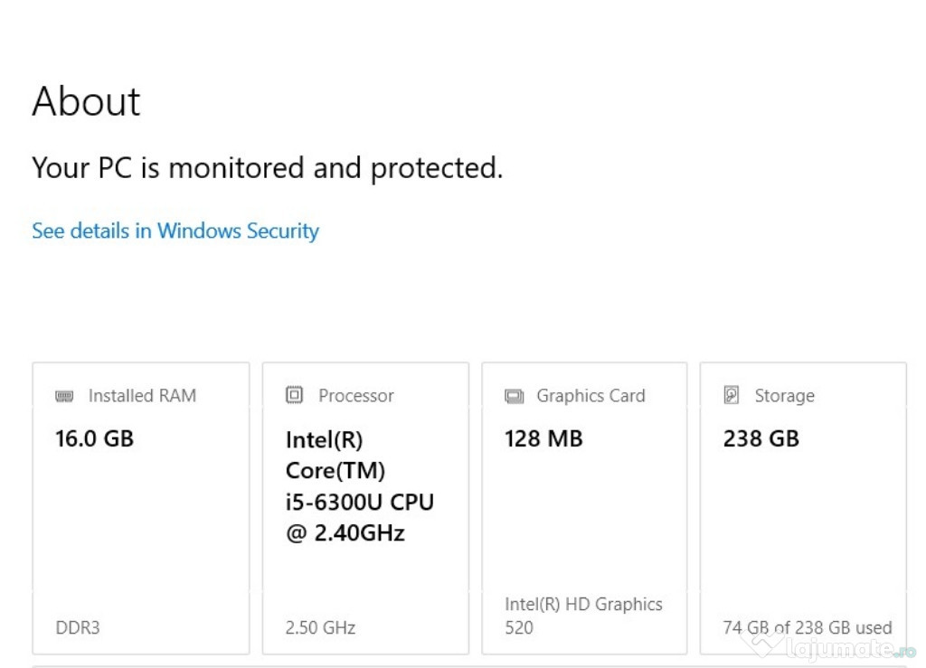Click the Intel(R) HD Graphics 520 text
The width and height of the screenshot is (926, 668).
pyautogui.click(x=583, y=616)
